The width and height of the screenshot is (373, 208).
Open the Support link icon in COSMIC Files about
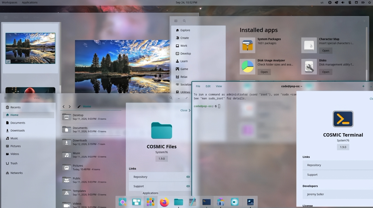point(188,186)
